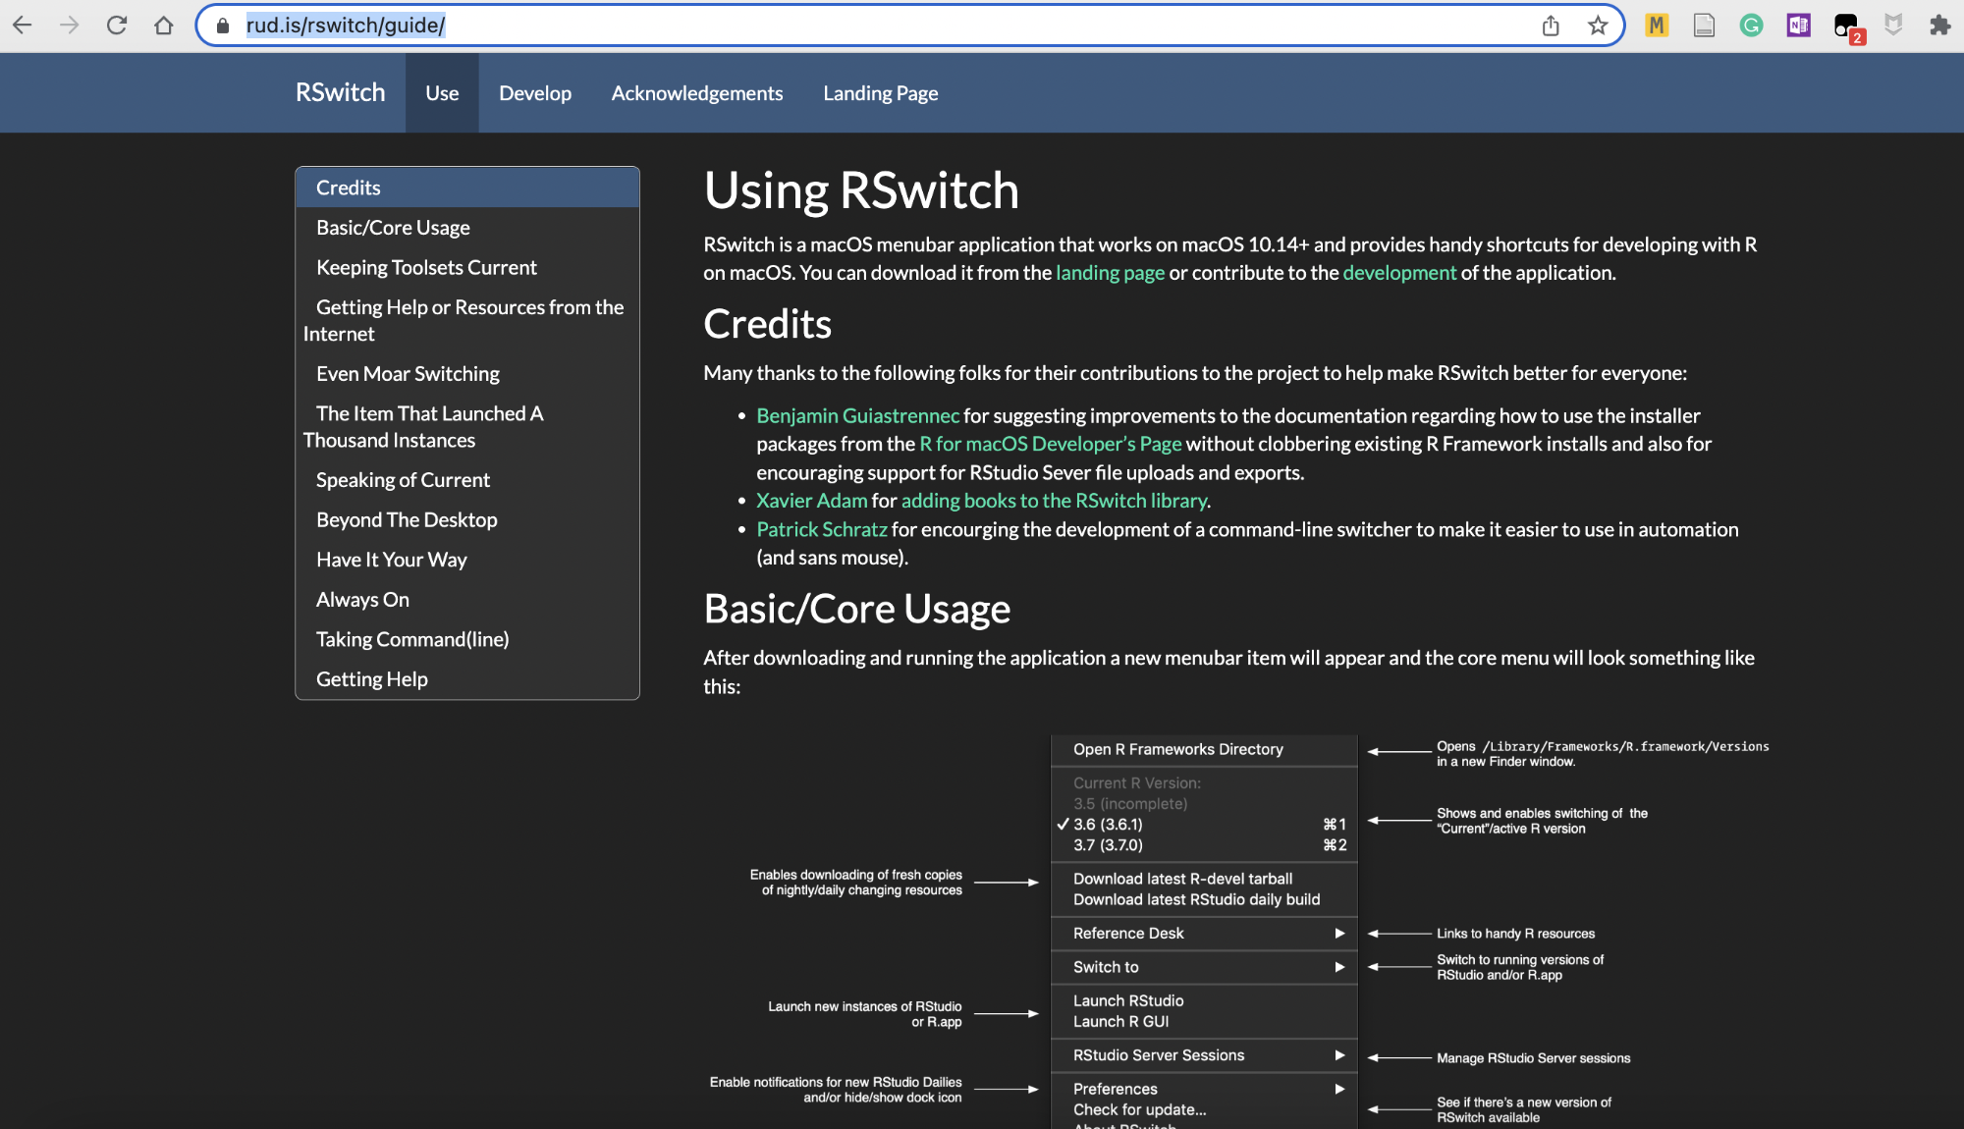Jump to Taking Command(line) section

pyautogui.click(x=467, y=639)
